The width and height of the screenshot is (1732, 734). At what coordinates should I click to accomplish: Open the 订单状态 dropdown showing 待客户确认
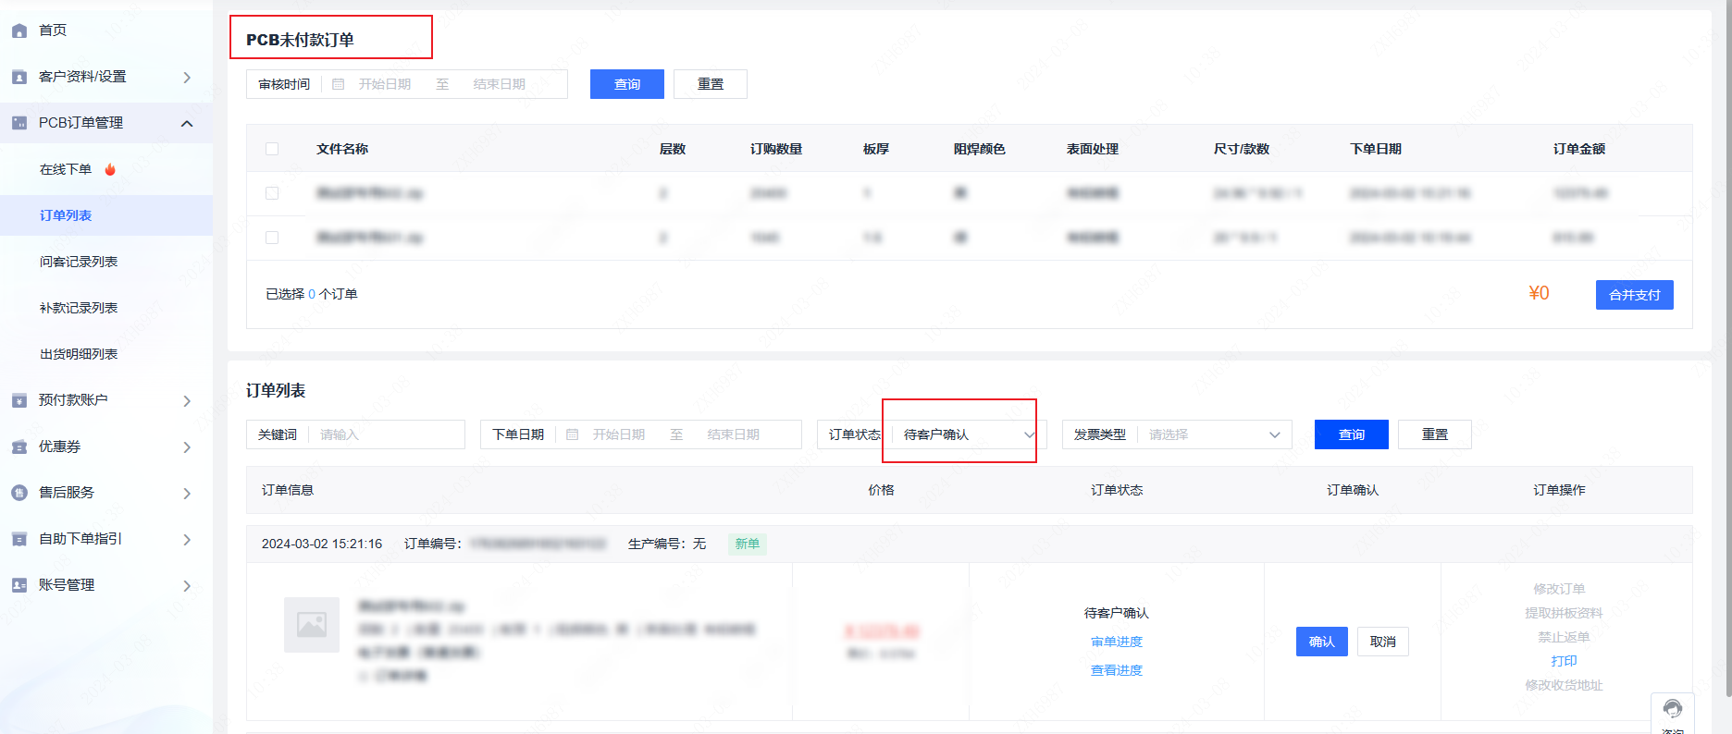pos(968,434)
